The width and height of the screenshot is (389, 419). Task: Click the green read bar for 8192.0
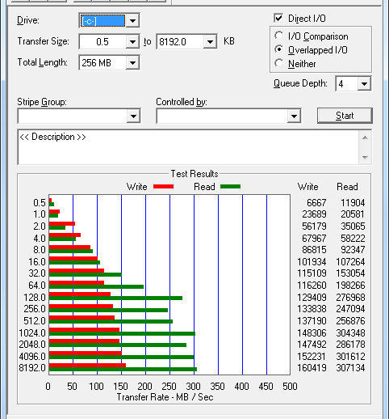123,370
